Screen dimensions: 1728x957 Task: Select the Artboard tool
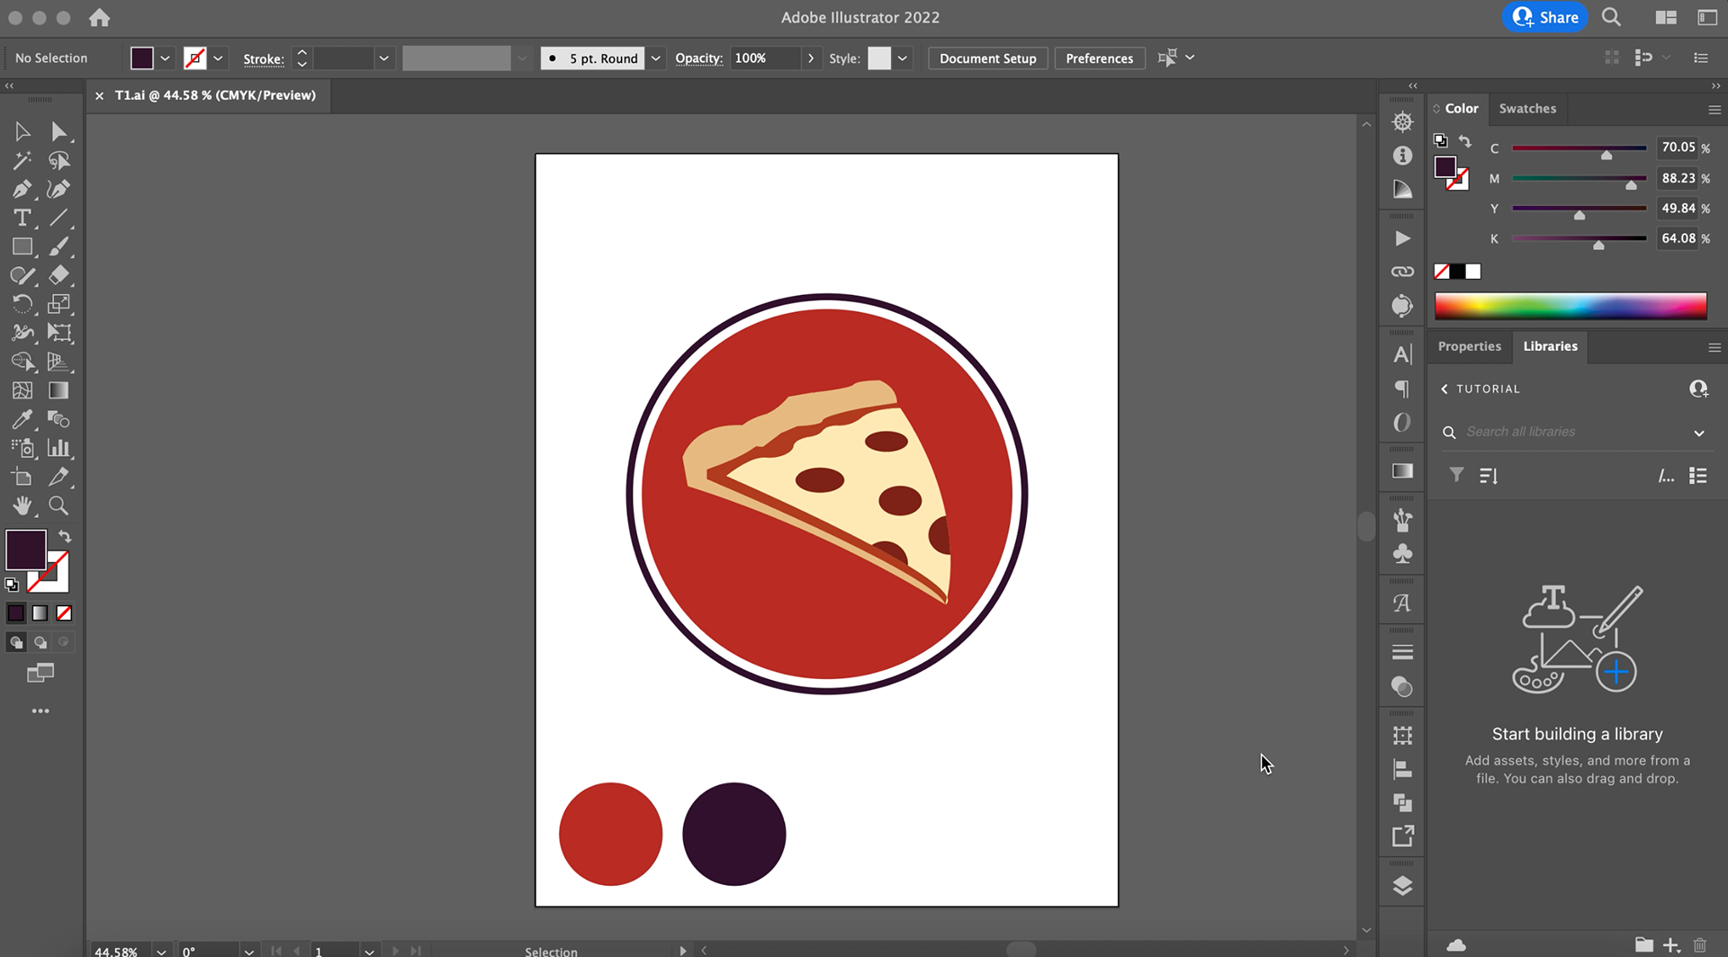[x=22, y=478]
